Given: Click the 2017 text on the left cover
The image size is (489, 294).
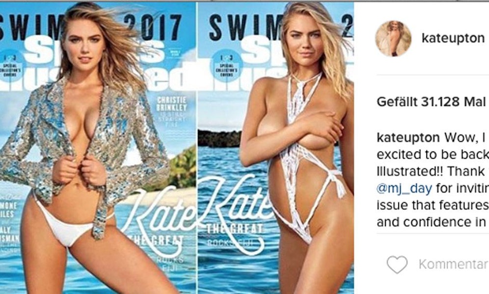Looking at the screenshot, I should [153, 28].
